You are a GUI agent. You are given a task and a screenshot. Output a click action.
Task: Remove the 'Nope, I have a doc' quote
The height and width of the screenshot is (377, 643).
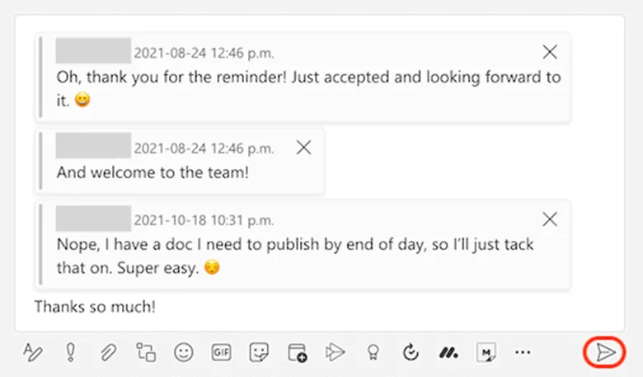click(x=550, y=219)
